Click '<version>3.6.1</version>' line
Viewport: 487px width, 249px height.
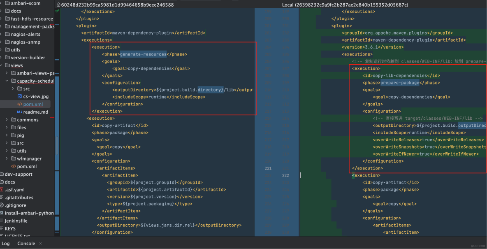point(373,47)
